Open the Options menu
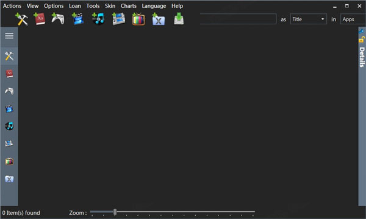The image size is (366, 219). click(54, 6)
